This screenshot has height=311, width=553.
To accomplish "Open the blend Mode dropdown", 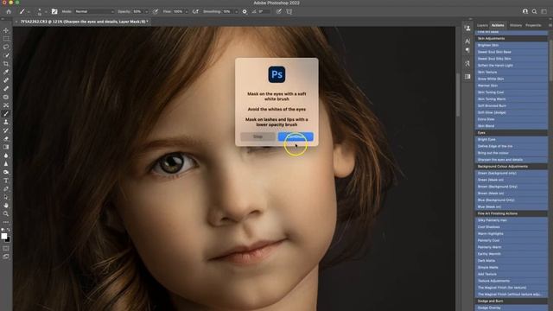I will [94, 11].
